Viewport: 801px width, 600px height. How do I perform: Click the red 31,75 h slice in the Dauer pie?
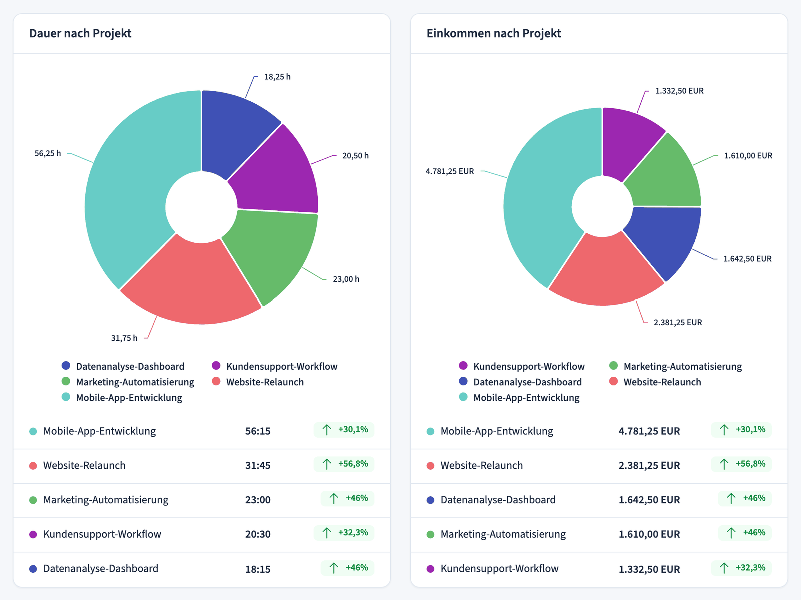[193, 283]
